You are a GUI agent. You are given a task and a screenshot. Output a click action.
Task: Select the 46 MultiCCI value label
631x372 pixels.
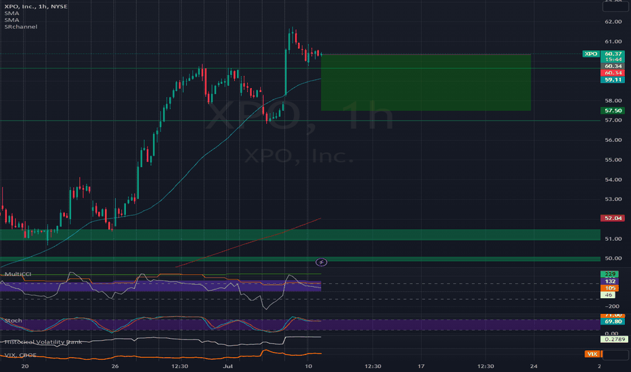(608, 295)
